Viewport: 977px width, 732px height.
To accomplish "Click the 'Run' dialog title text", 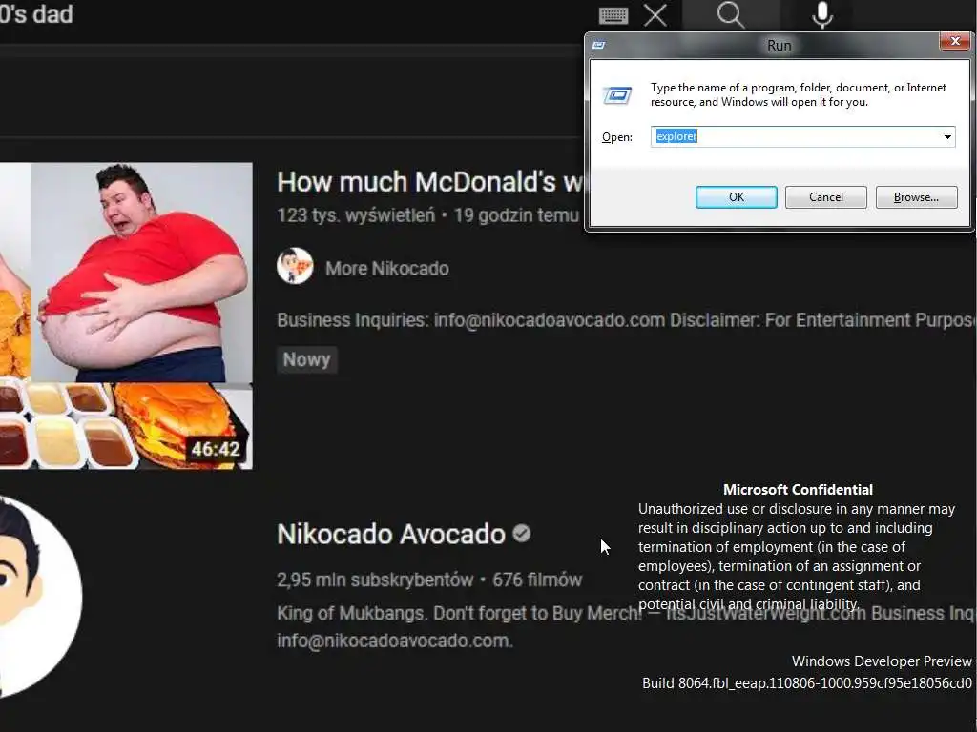I will coord(779,46).
